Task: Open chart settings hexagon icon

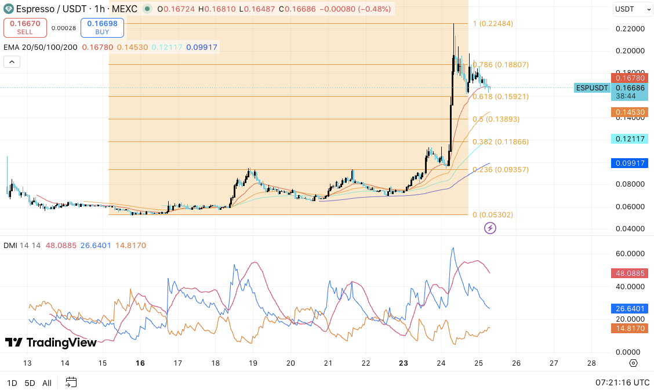Action: coord(633,363)
